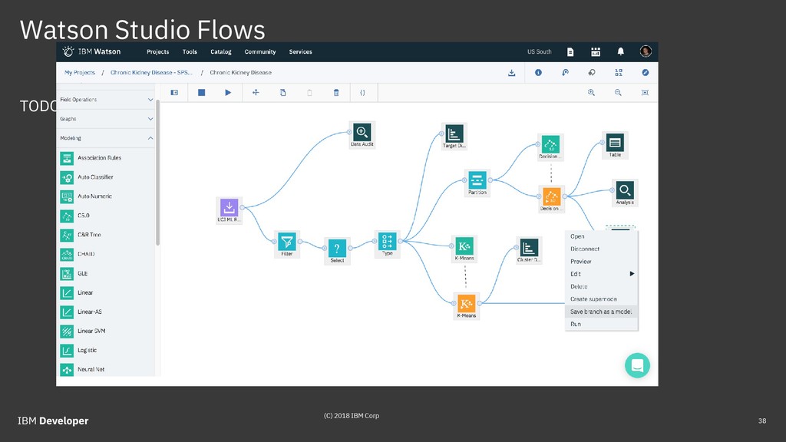
Task: Click the braces toolbar icon
Action: tap(362, 93)
